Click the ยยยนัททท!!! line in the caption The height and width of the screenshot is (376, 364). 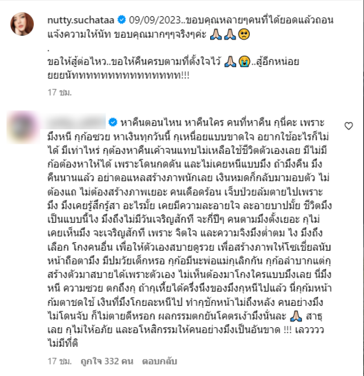tap(118, 75)
